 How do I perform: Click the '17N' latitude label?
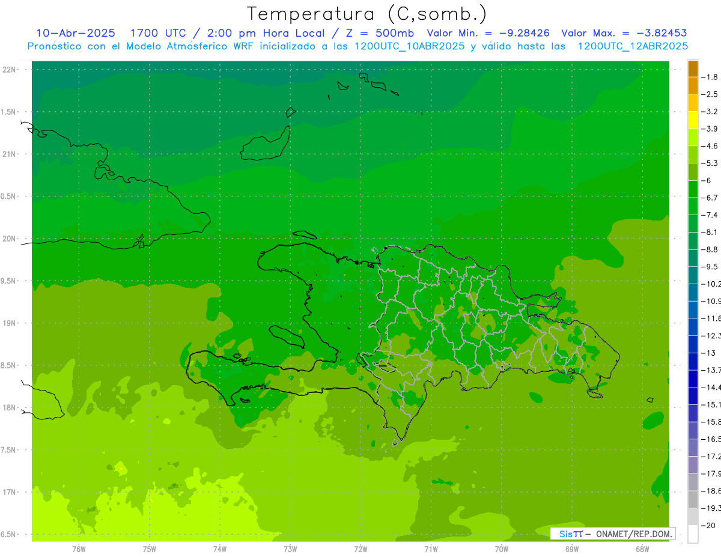pyautogui.click(x=10, y=492)
